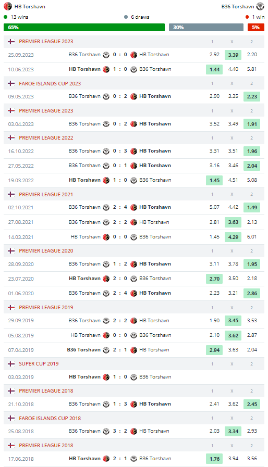Viewport: 268px width, 467px height.
Task: Click Faroe flag beside Super Cup 2019
Action: click(x=11, y=363)
